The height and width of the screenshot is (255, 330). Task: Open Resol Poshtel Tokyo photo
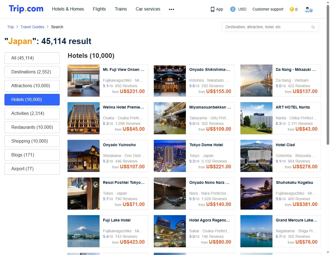[x=84, y=194]
